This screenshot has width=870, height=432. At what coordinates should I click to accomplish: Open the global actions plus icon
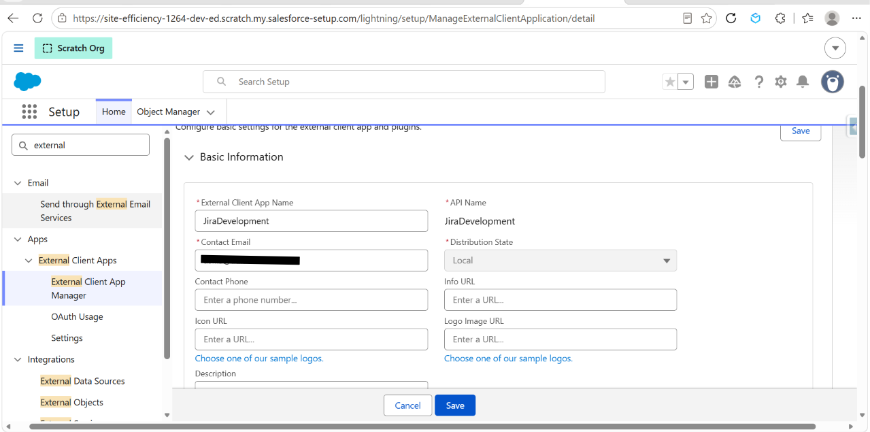(712, 82)
